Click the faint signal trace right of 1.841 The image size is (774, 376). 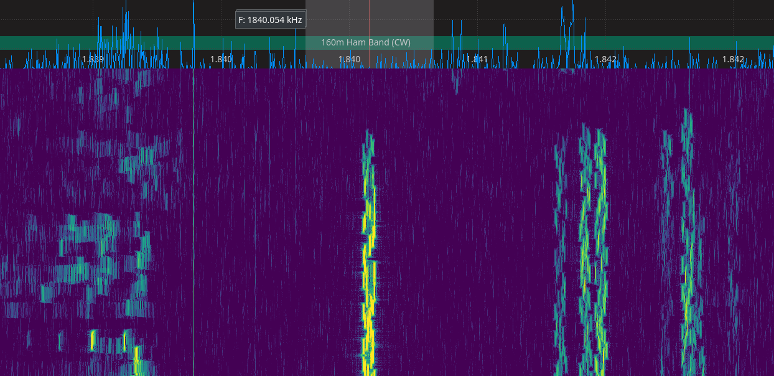point(559,249)
